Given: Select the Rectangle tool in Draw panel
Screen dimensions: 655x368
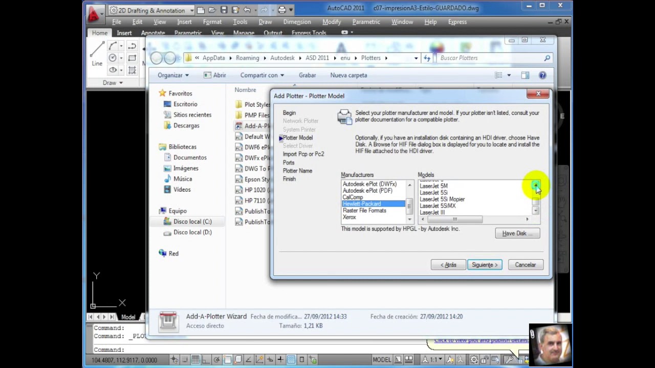Looking at the screenshot, I should click(x=132, y=58).
